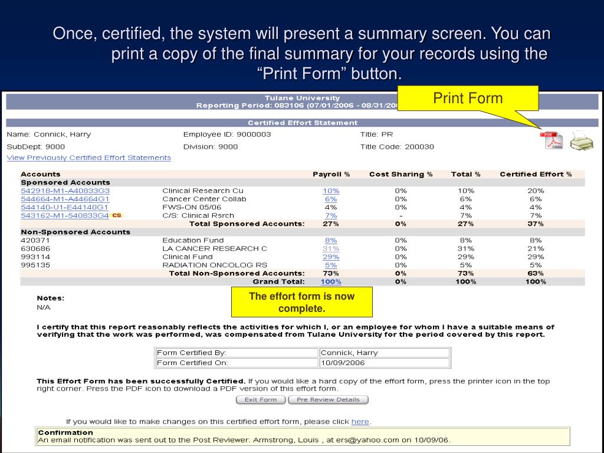
Task: Open the 31% payroll link for LA CANCER RESEARCH C
Action: coord(331,248)
